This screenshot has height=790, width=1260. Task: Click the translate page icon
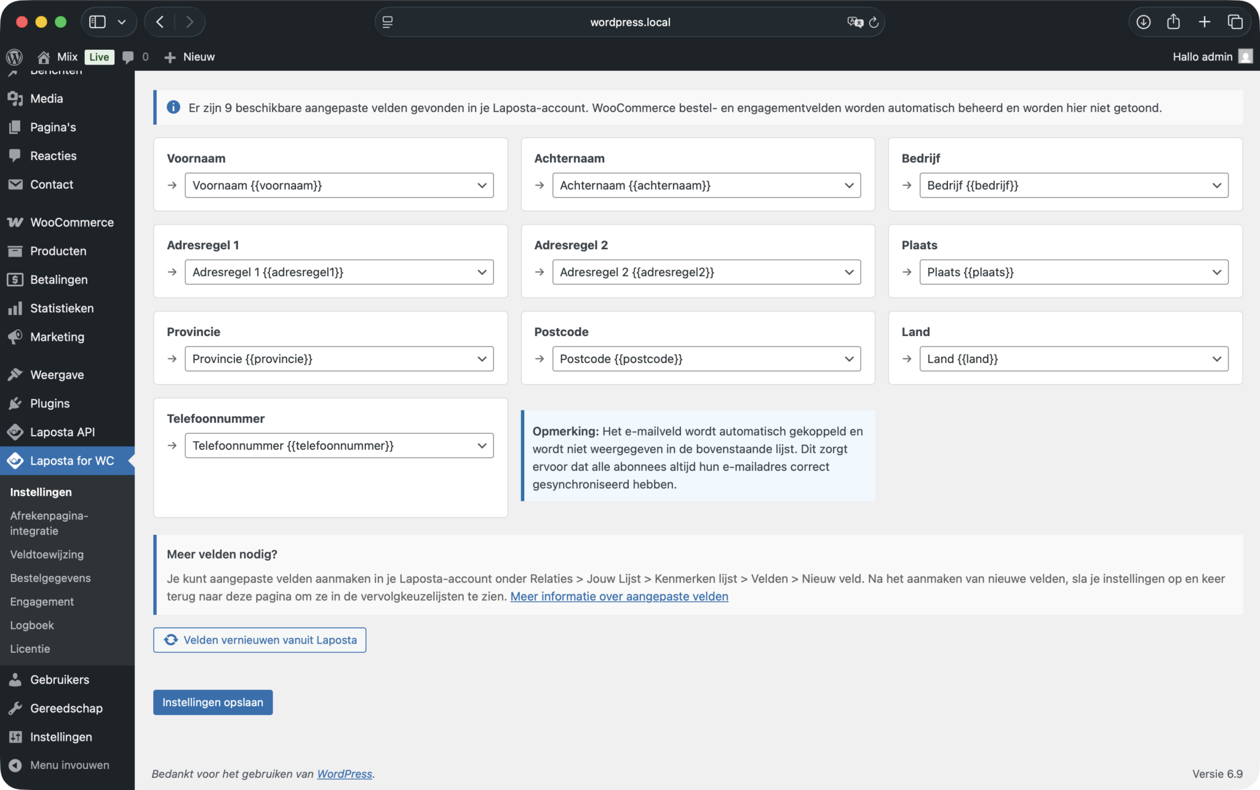point(855,22)
